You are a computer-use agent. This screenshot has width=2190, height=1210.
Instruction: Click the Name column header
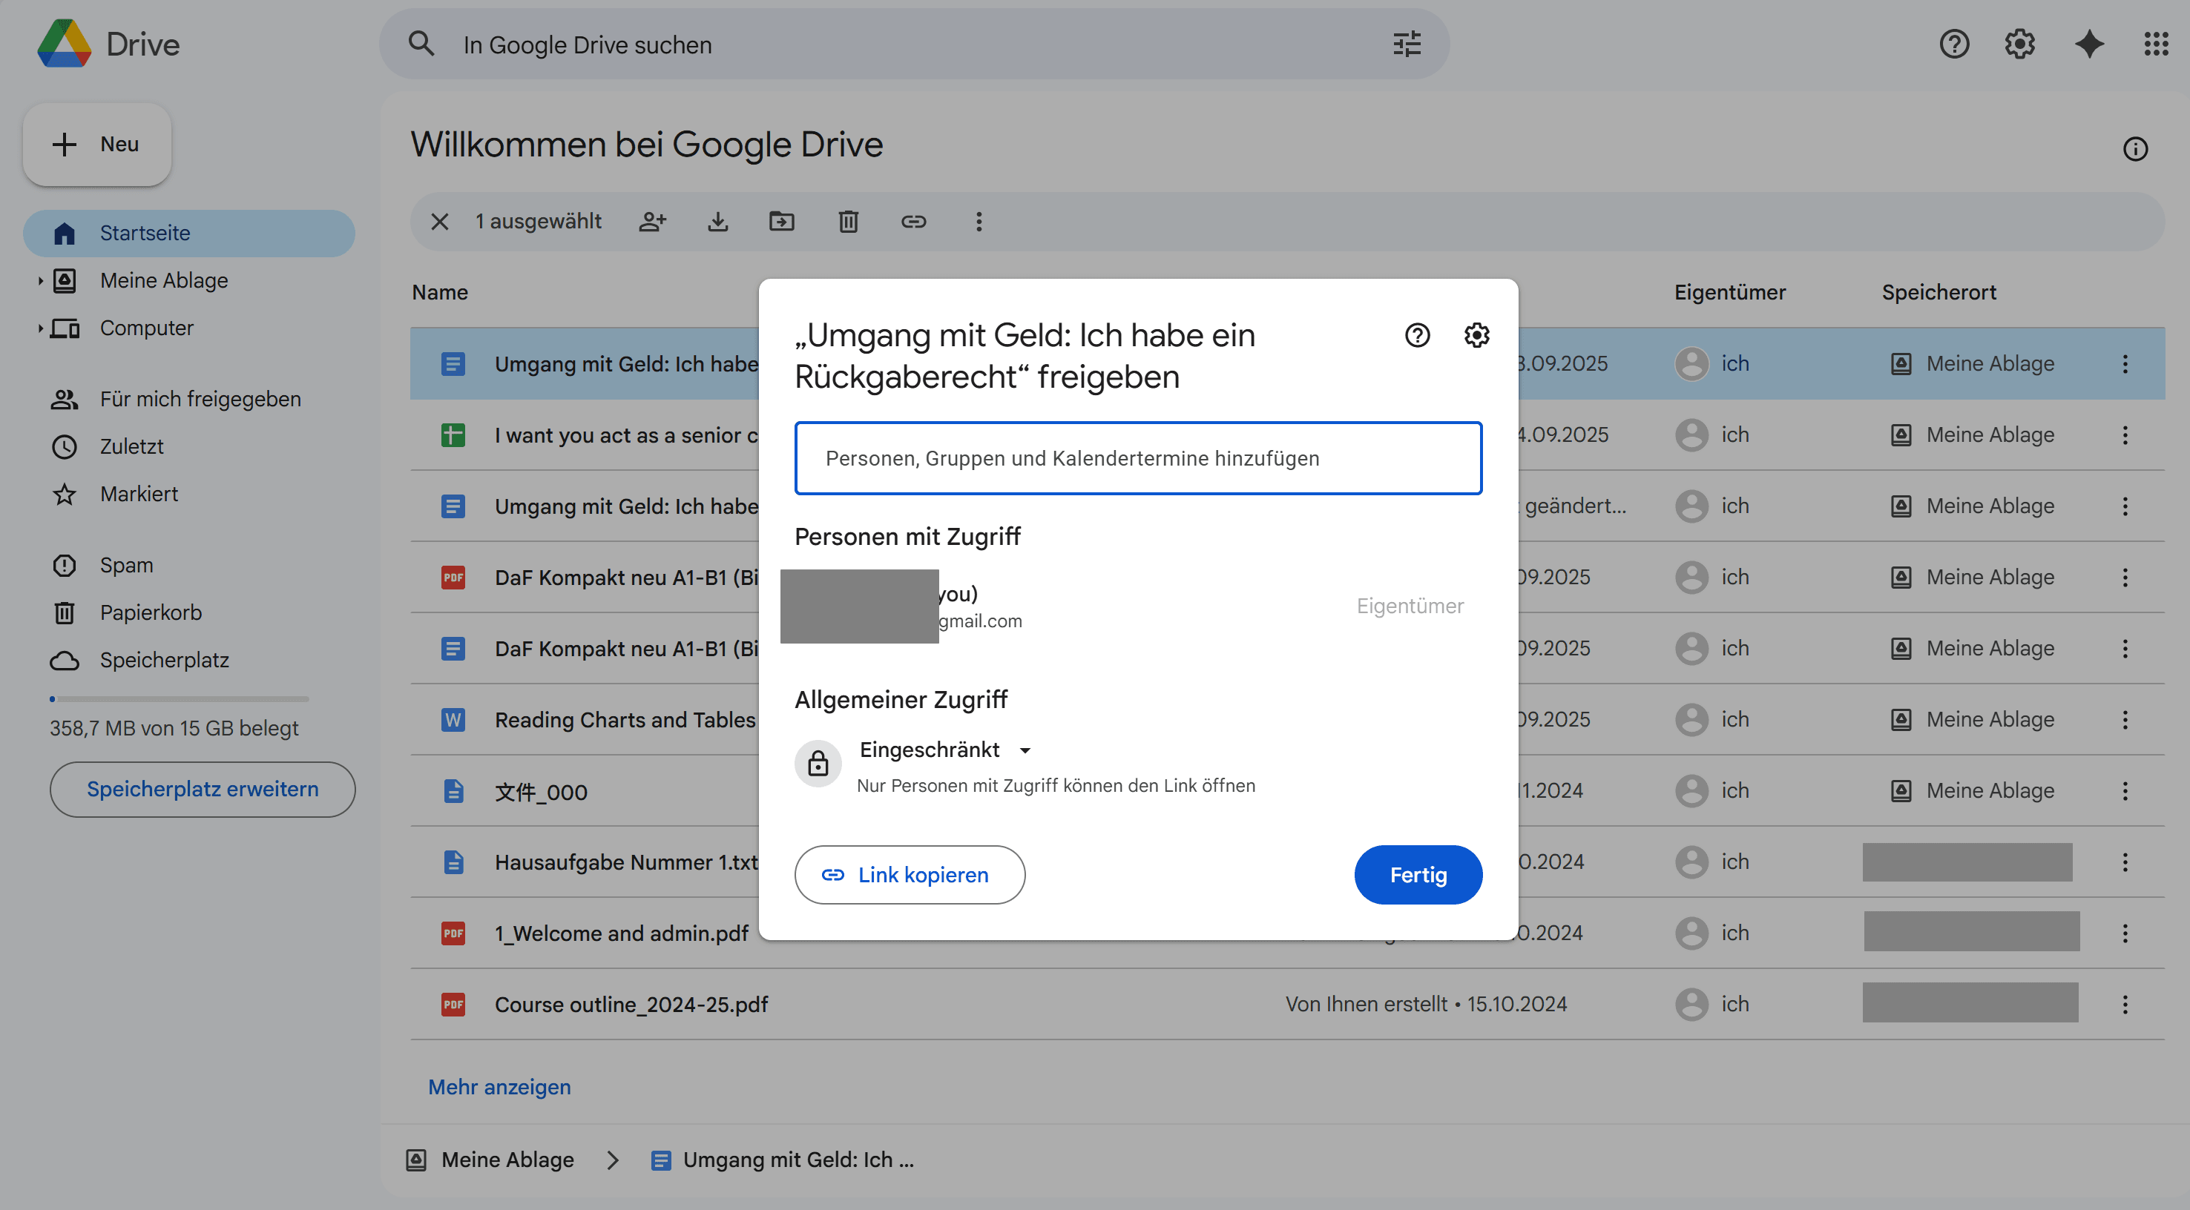coord(439,292)
